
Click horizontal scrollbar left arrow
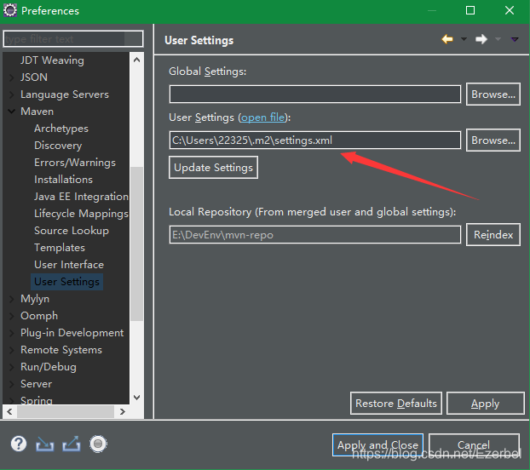click(9, 411)
